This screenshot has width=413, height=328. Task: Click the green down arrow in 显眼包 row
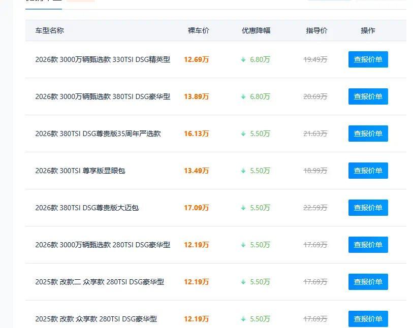pos(243,171)
